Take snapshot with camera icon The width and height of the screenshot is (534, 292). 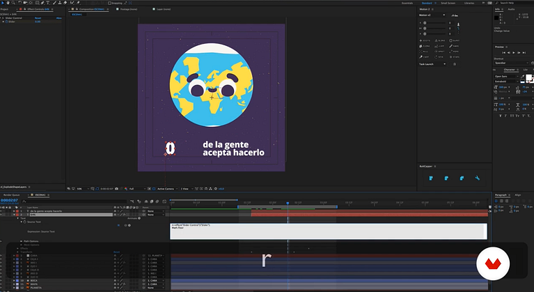coord(116,189)
